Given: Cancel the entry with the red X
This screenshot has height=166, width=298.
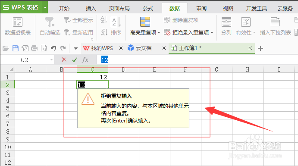Looking at the screenshot, I should click(x=64, y=60).
